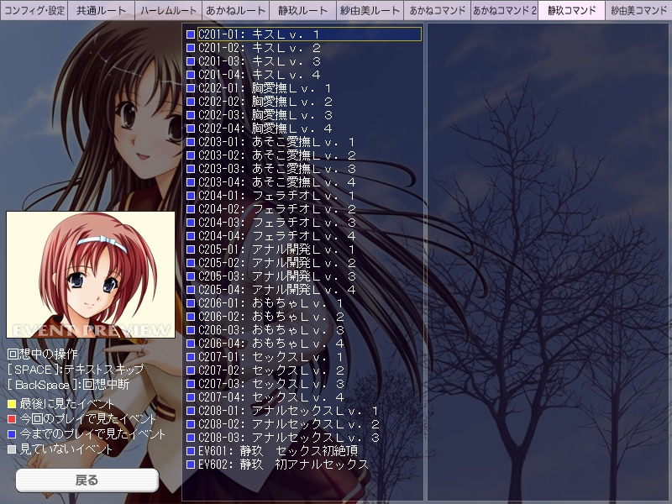Open the あかねコマンド2 tab
Image resolution: width=672 pixels, height=504 pixels.
tap(505, 10)
